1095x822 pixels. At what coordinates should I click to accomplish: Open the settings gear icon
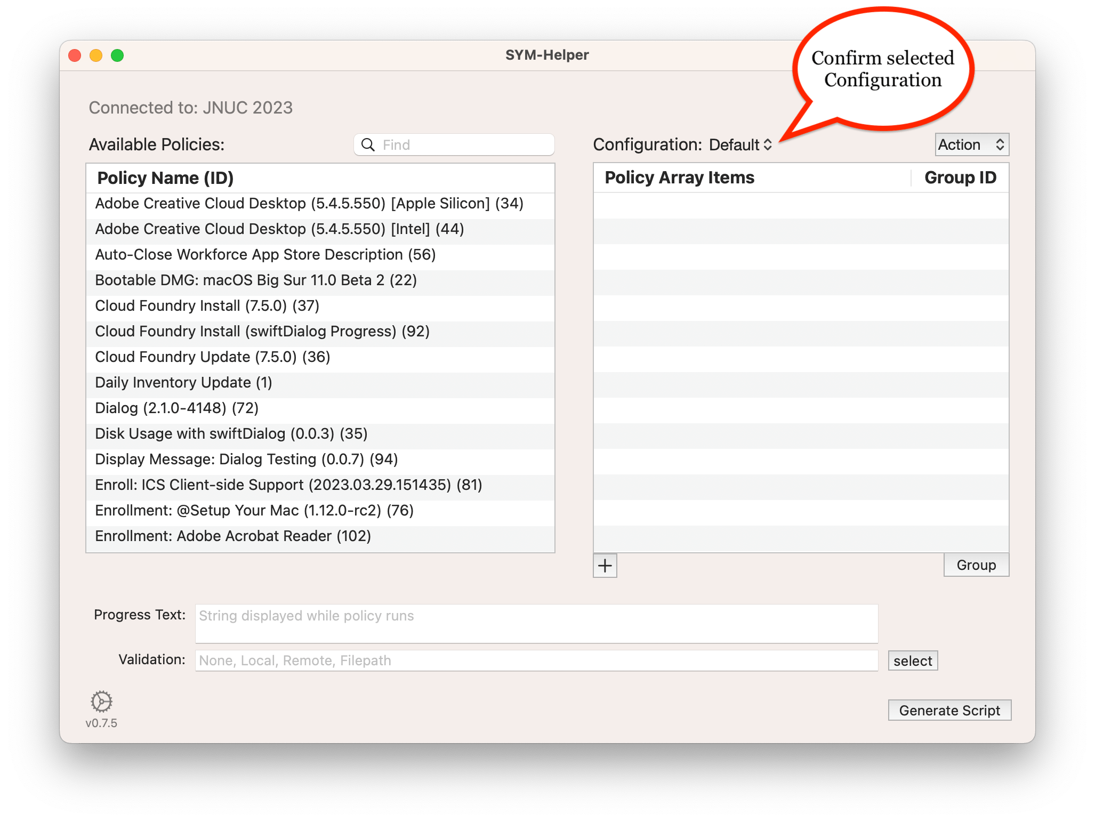click(x=101, y=702)
